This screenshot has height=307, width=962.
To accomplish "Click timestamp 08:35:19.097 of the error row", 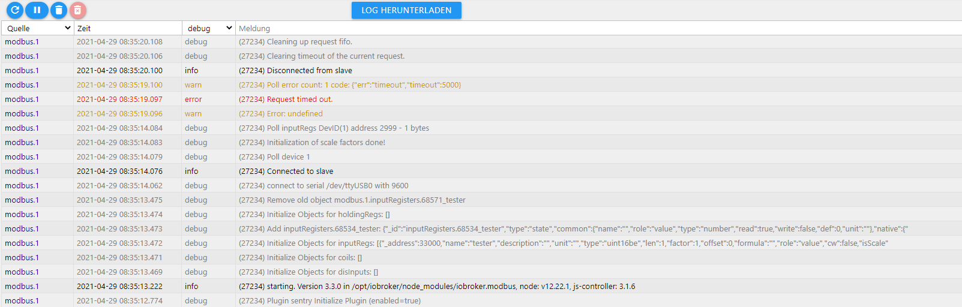I will coord(119,99).
